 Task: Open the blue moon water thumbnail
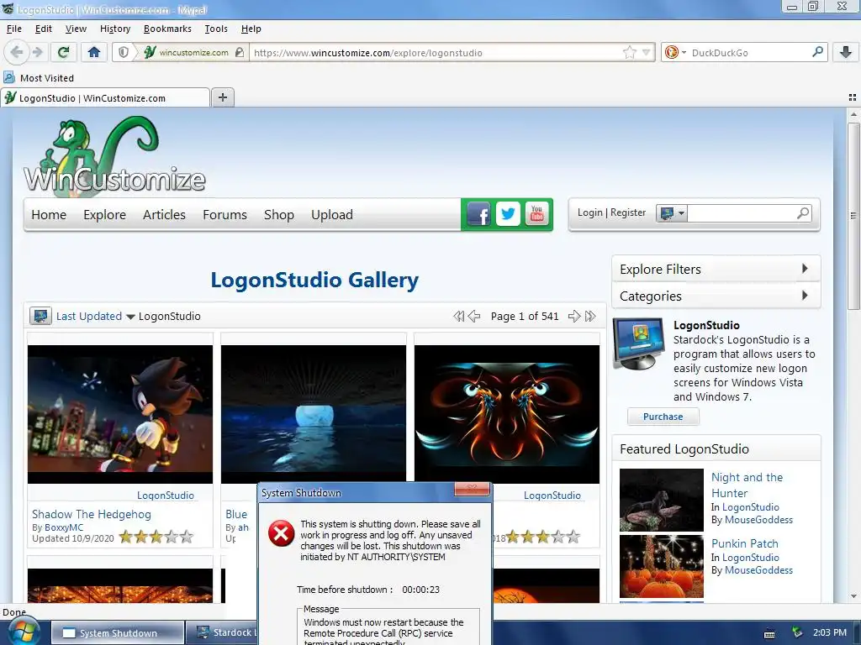(314, 414)
